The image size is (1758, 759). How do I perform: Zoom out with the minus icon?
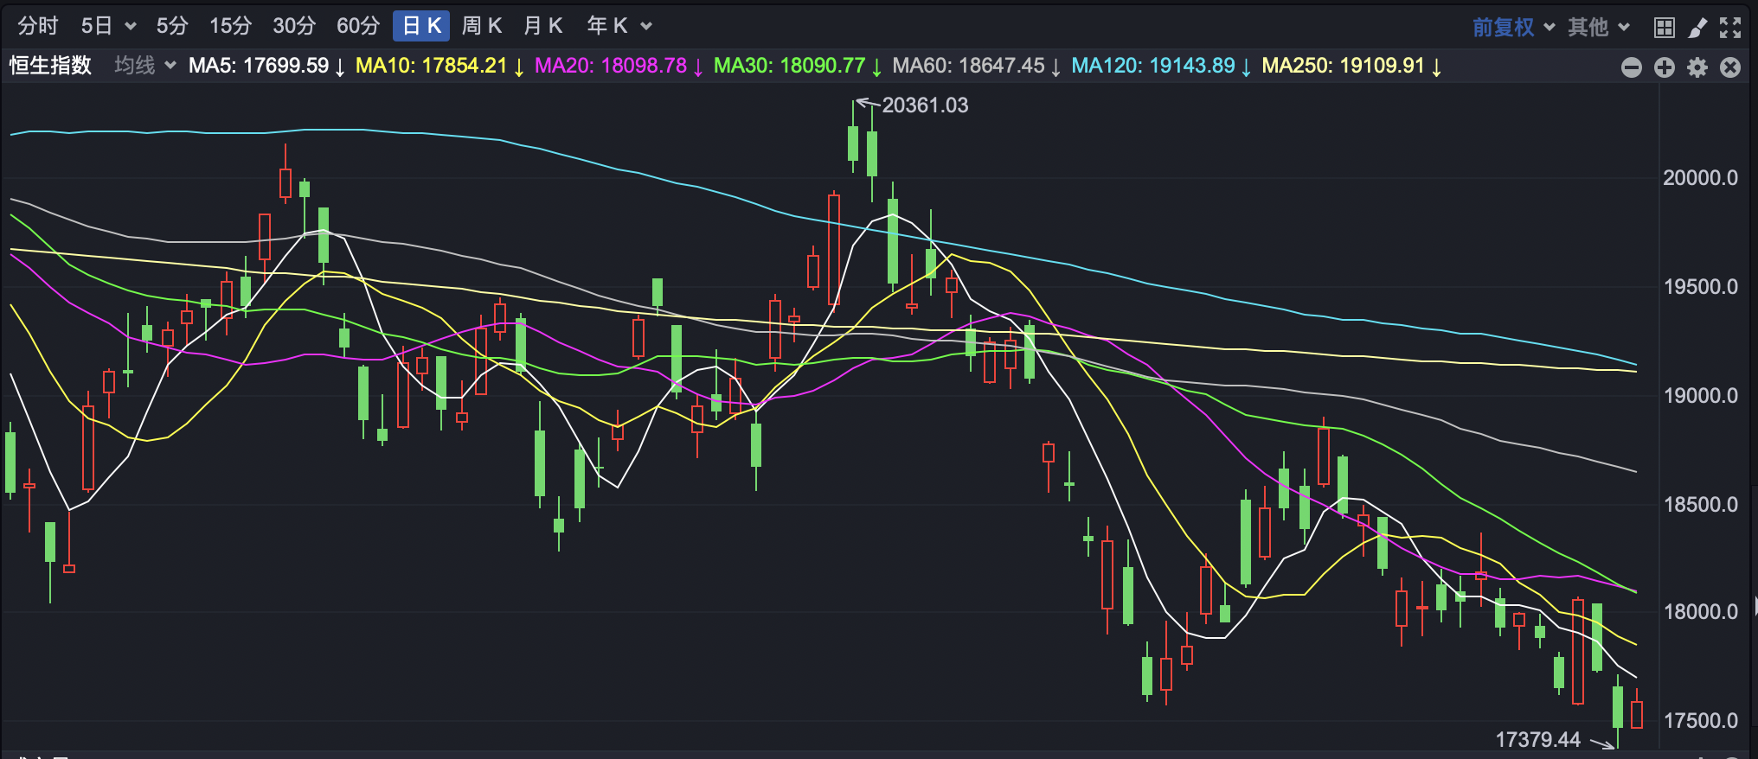pos(1632,67)
